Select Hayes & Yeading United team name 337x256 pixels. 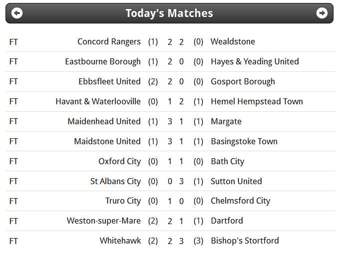coord(255,62)
